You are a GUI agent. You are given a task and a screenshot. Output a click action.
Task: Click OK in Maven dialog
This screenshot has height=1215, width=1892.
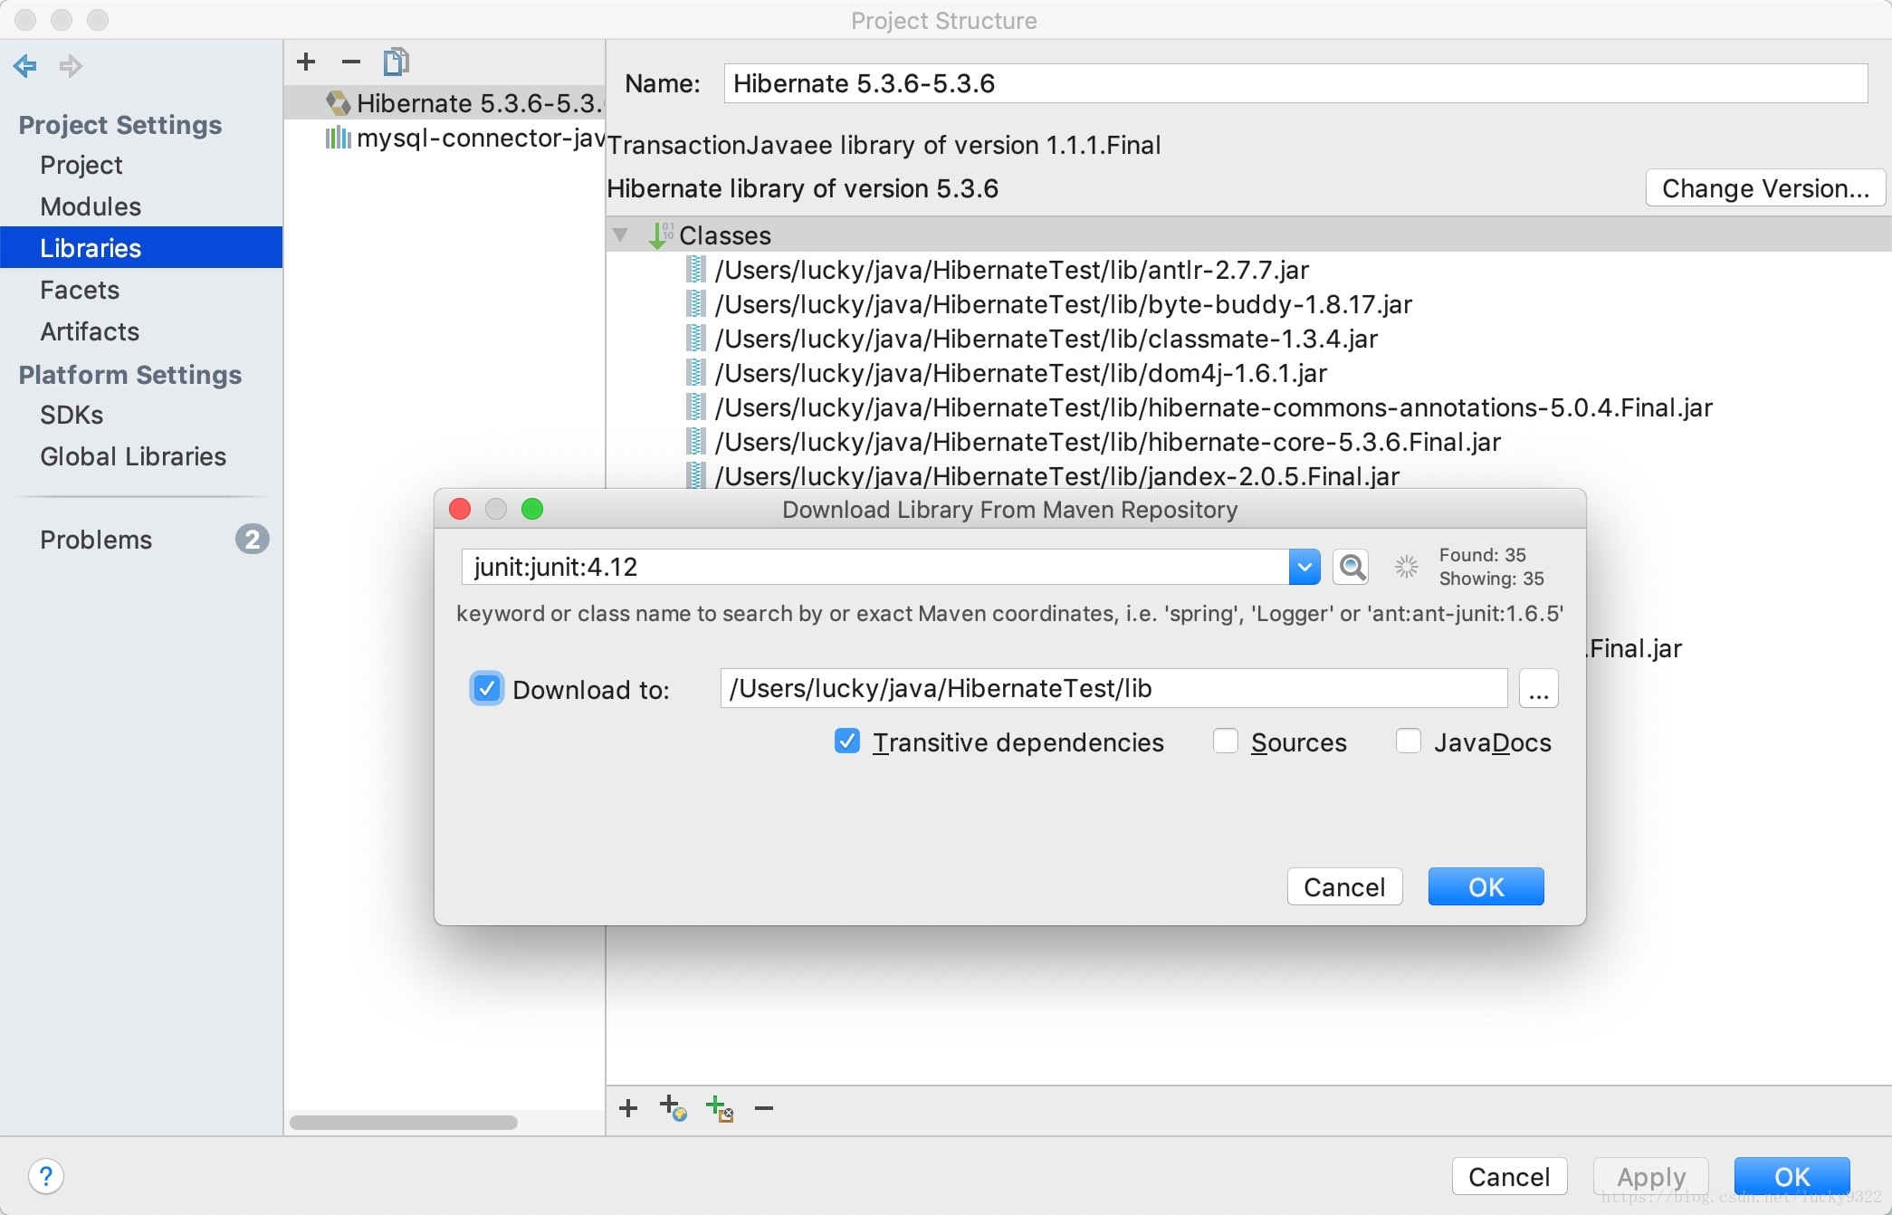(x=1486, y=886)
